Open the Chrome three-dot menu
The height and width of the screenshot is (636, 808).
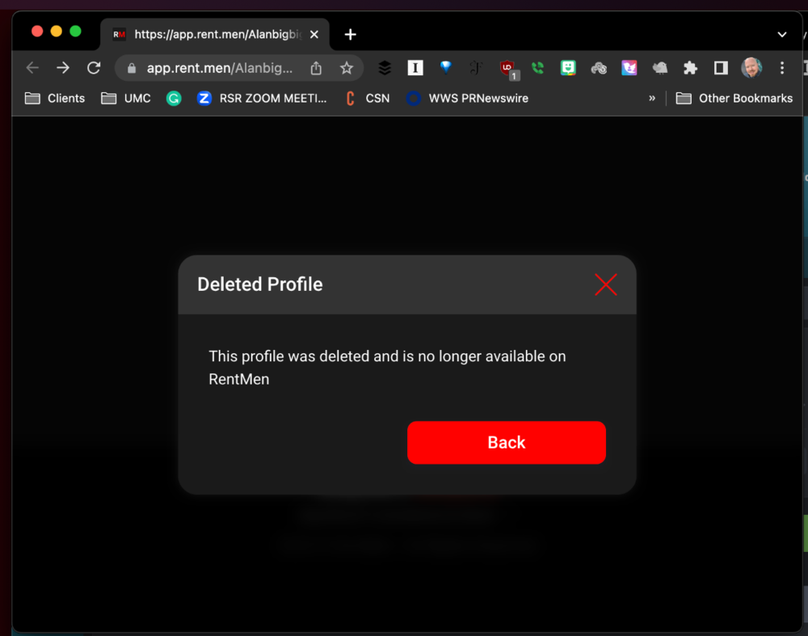(782, 68)
